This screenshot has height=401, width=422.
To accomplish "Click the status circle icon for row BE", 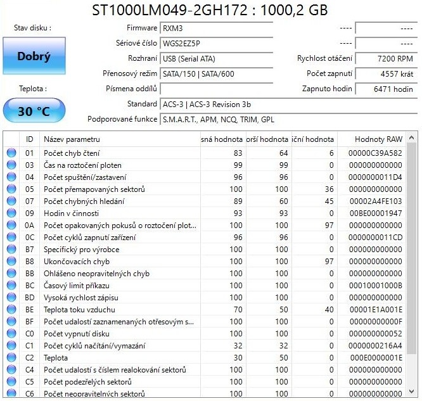I will click(11, 310).
